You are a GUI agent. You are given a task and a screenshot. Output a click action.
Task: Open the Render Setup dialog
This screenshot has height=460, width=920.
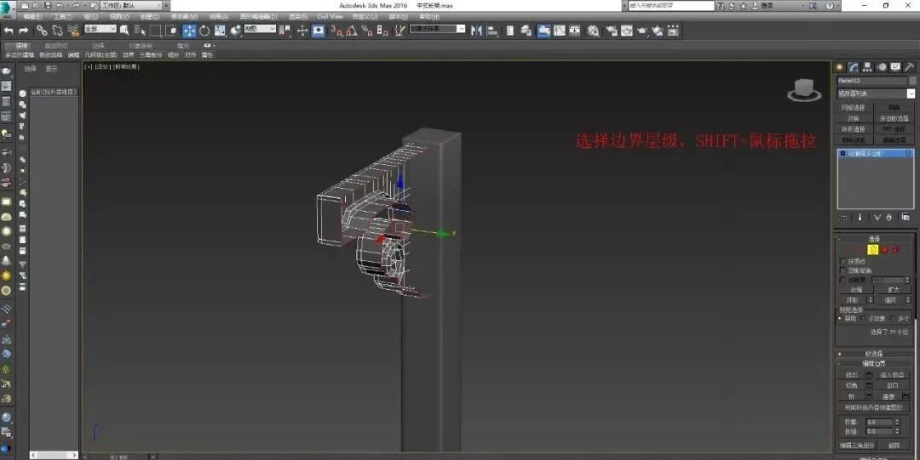point(612,31)
